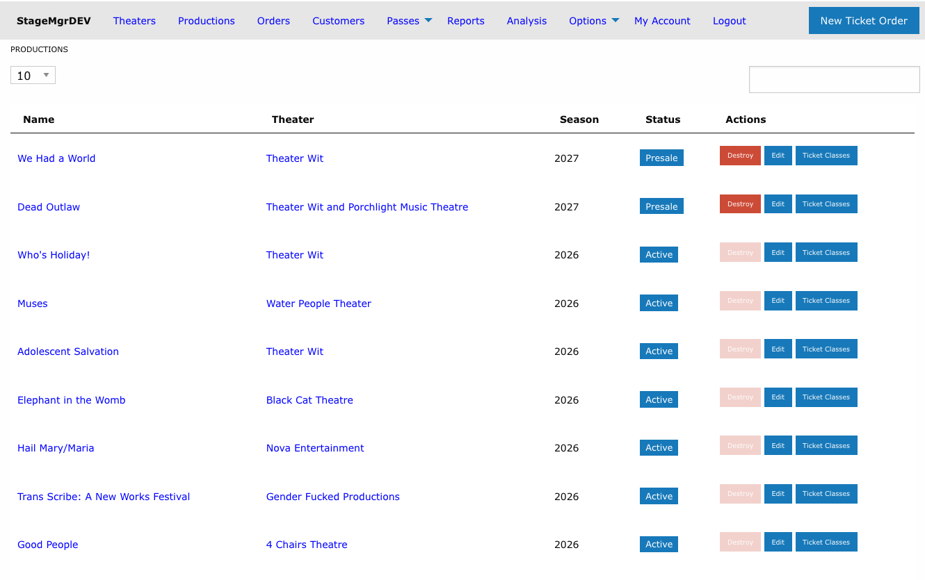Image resolution: width=925 pixels, height=580 pixels.
Task: Open the Black Cat Theatre link
Action: point(309,400)
